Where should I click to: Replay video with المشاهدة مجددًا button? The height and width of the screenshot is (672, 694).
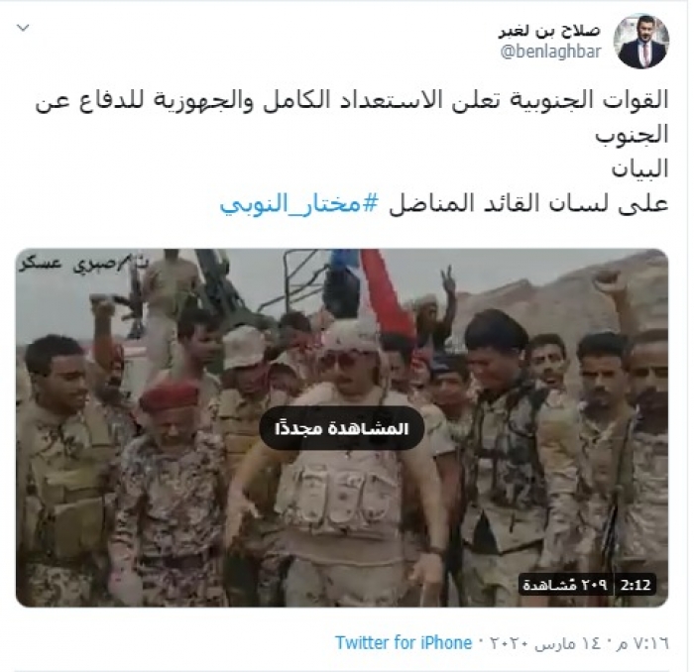[x=342, y=428]
